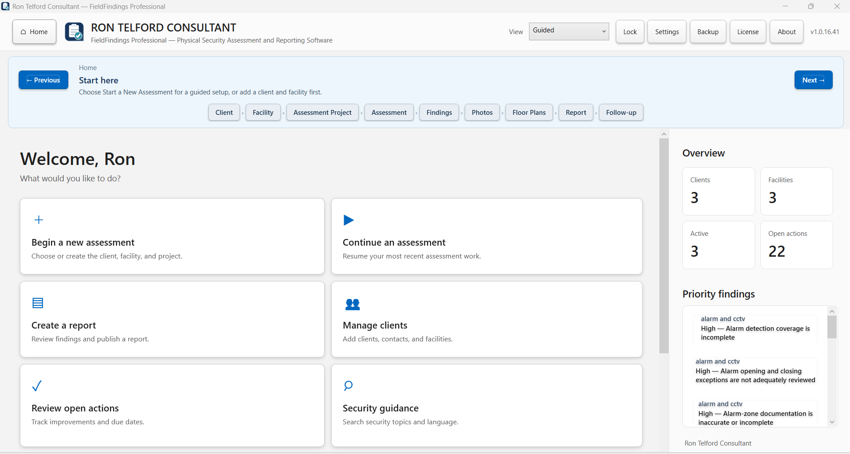Screen dimensions: 850x454
Task: Click the main content vertical scrollbar thumb
Action: [x=664, y=246]
